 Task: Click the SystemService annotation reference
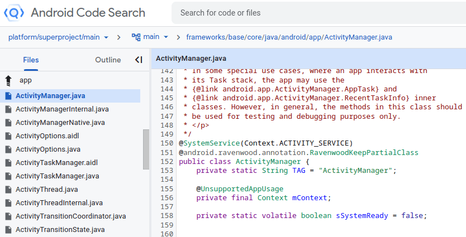(212, 143)
